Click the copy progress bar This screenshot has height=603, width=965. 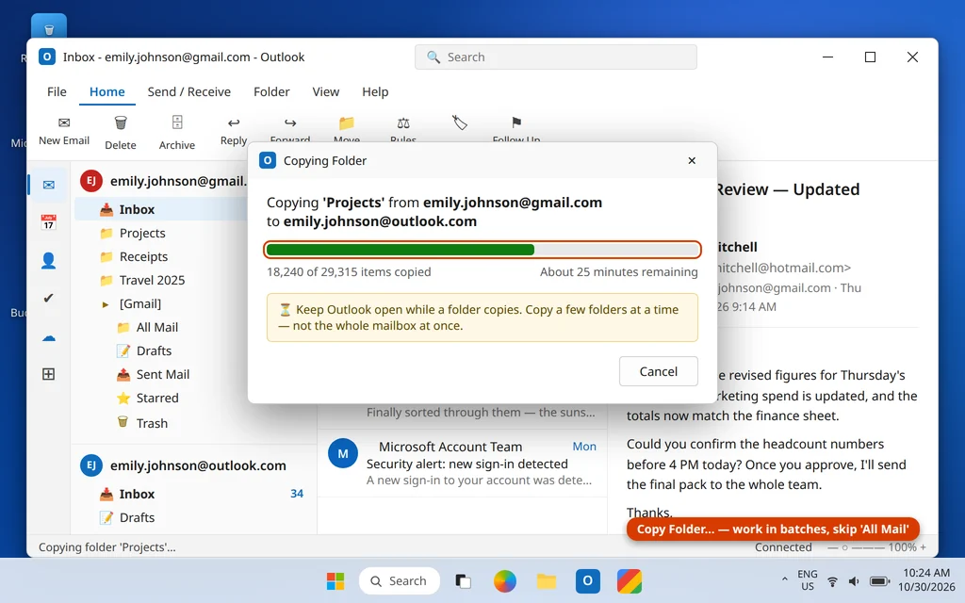482,249
